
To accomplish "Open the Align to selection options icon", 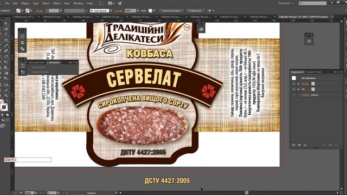I will pos(209,11).
